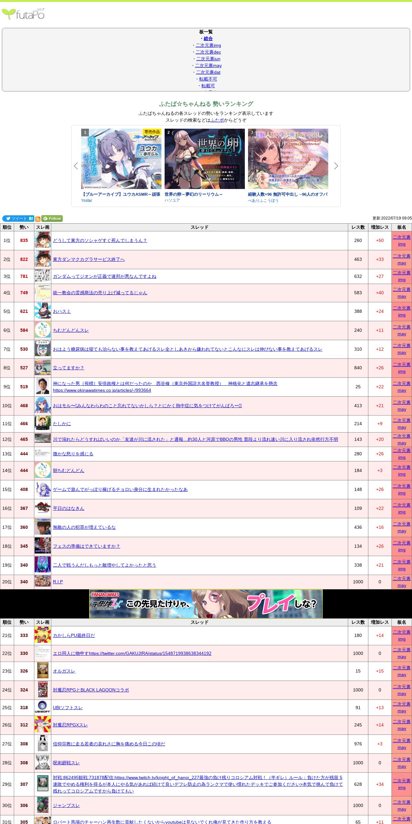Screen dimensions: 412x824
Task: Open the 呪術廻戦スレ thread
Action: pos(66,763)
